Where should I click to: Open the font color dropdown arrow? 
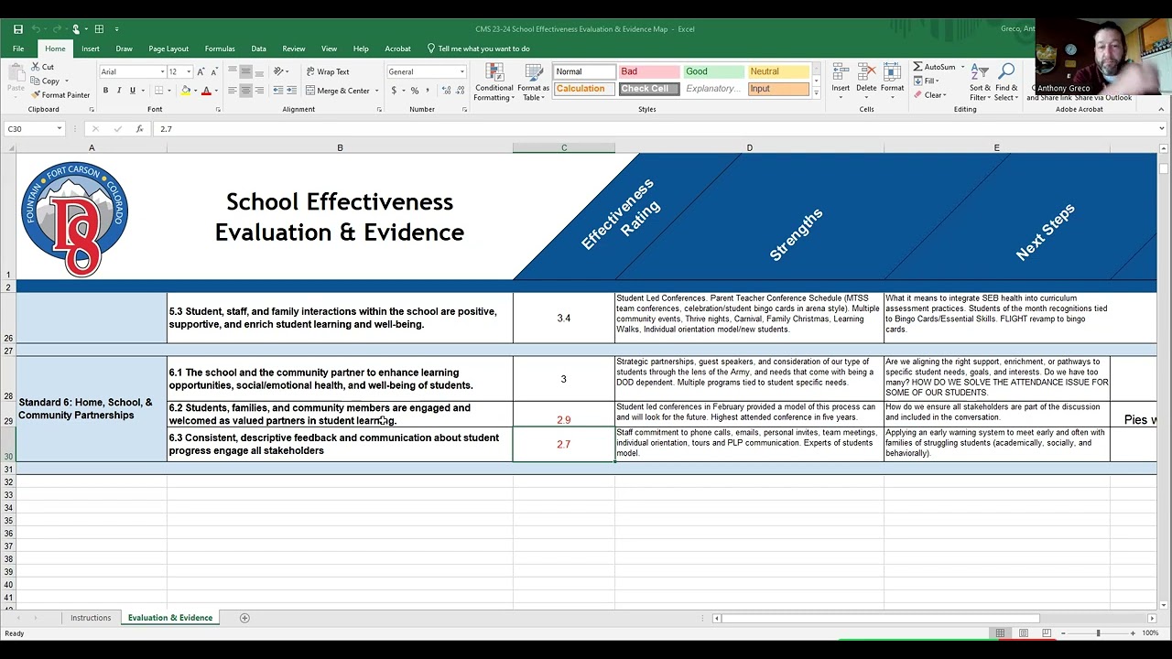216,91
